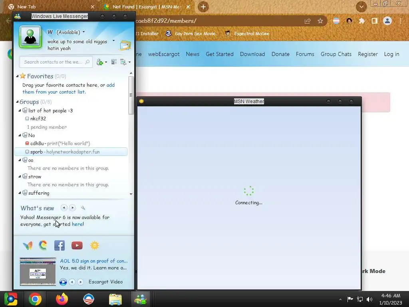409x307 pixels.
Task: Open the Escargot shell icon in Messenger
Action: (43, 245)
